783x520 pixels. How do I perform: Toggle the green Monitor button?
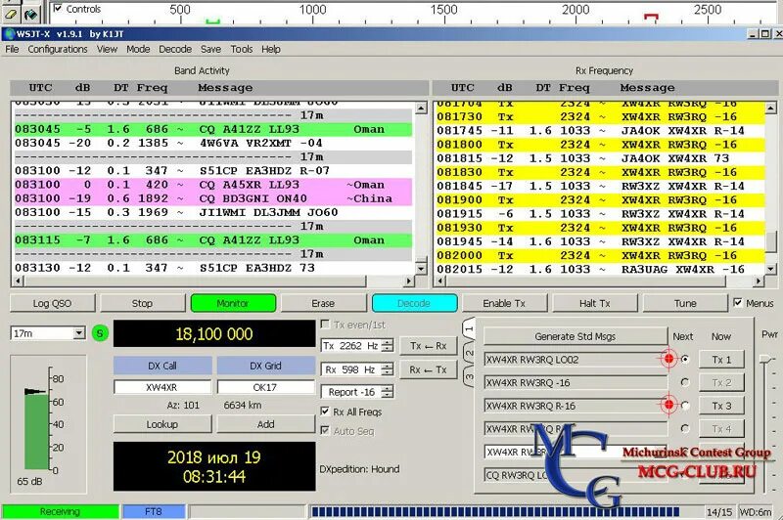tap(233, 303)
